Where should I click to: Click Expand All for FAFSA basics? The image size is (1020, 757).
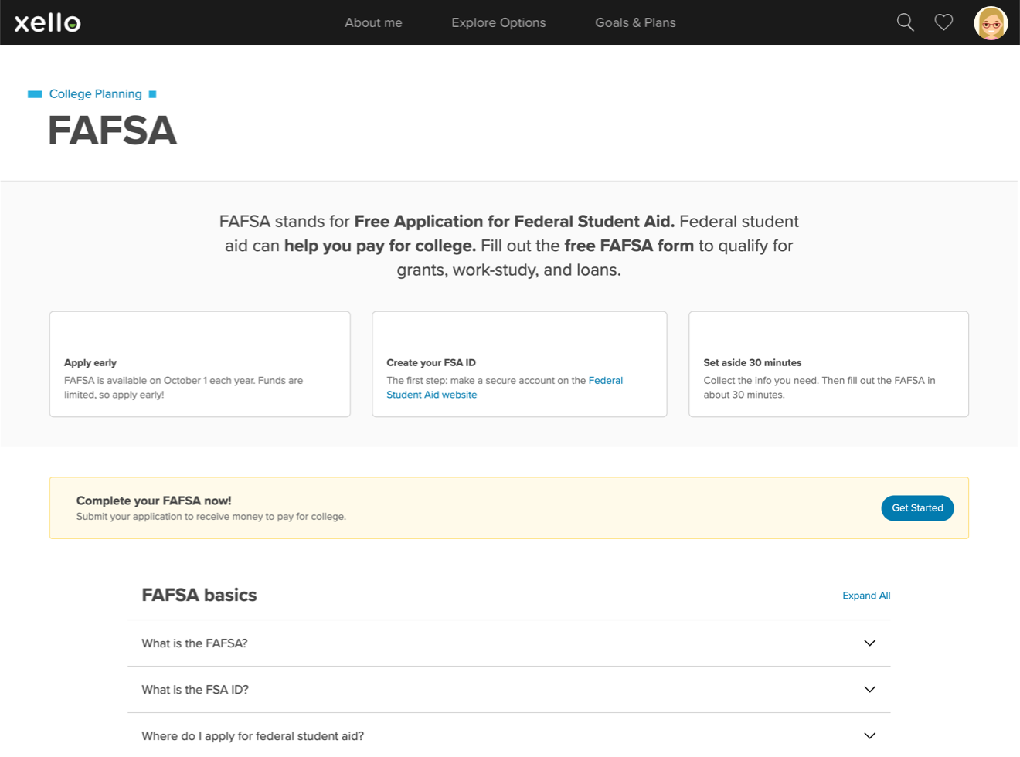pos(866,596)
